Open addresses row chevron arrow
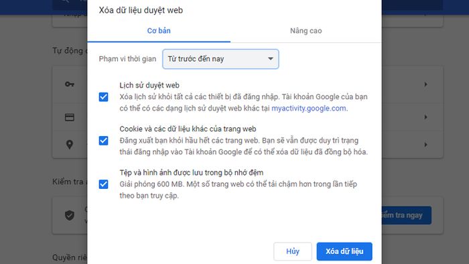 click(425, 145)
